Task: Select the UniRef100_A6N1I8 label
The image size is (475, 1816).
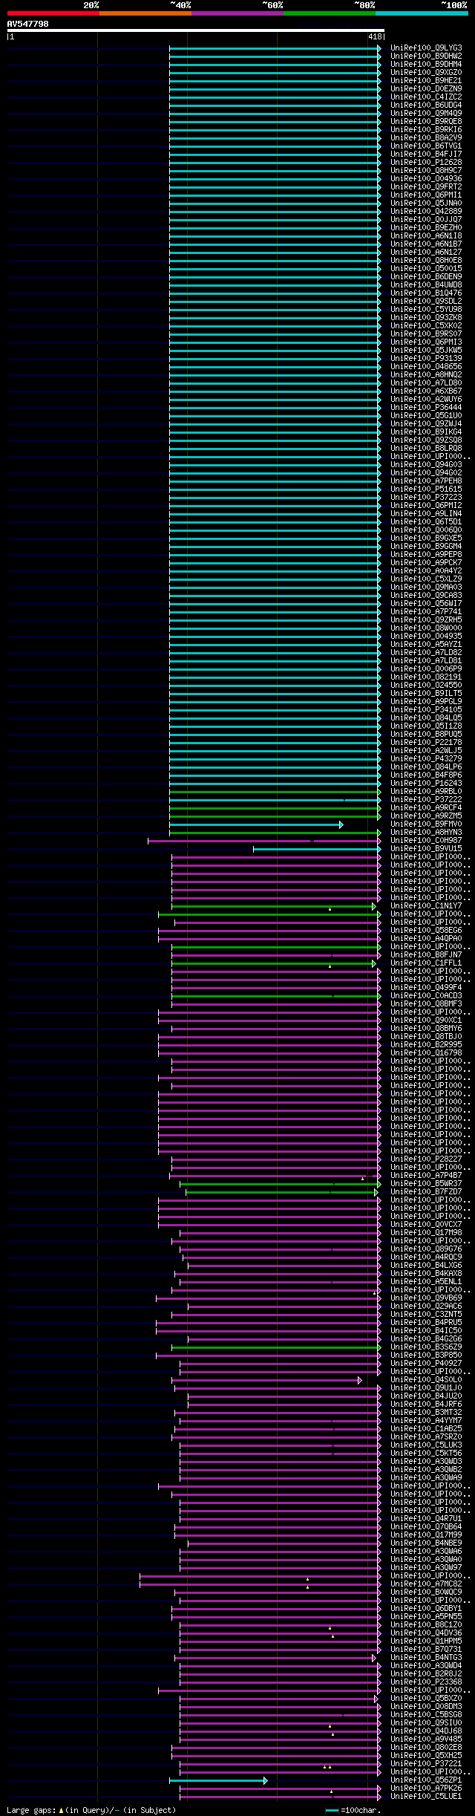Action: point(426,236)
